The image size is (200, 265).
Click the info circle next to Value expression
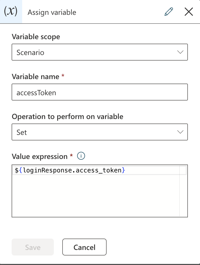(x=81, y=156)
